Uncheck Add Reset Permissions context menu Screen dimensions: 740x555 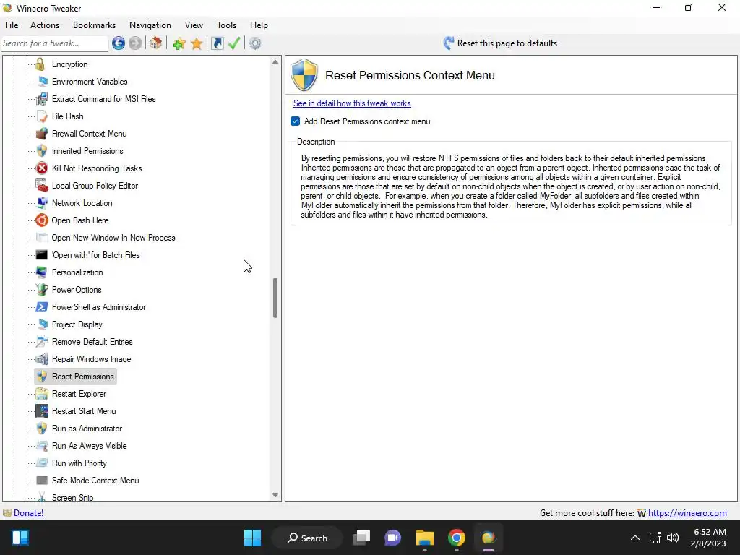click(296, 121)
